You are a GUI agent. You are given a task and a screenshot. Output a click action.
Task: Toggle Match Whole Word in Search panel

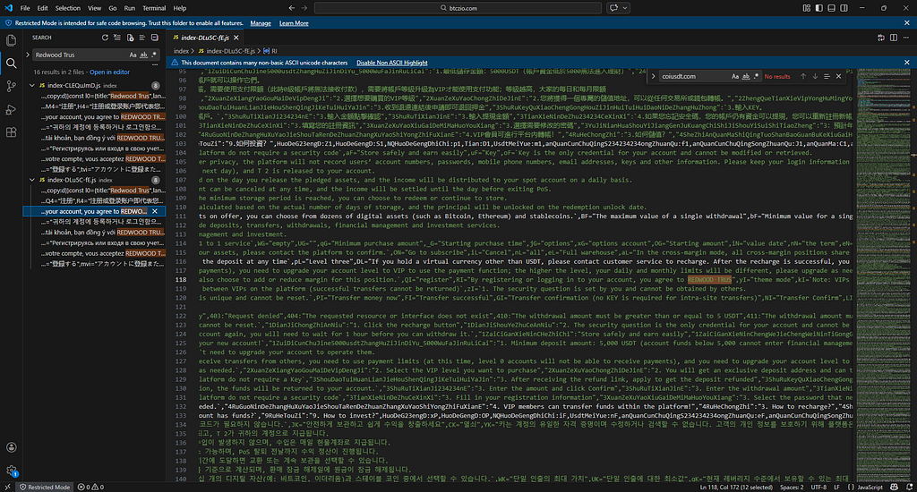(143, 55)
